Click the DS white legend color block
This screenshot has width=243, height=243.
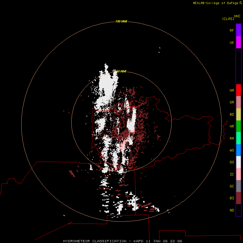pyautogui.click(x=238, y=162)
